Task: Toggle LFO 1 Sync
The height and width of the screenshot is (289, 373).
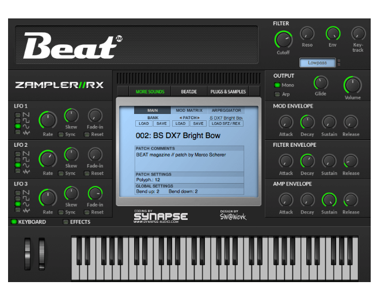Action: pyautogui.click(x=61, y=134)
